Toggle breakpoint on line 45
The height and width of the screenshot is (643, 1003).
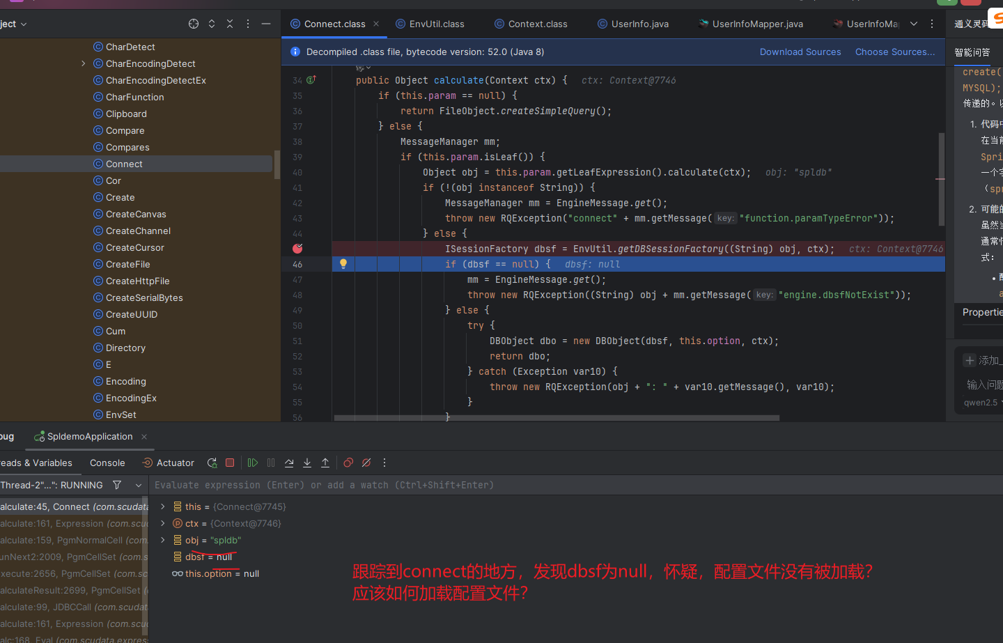point(298,249)
